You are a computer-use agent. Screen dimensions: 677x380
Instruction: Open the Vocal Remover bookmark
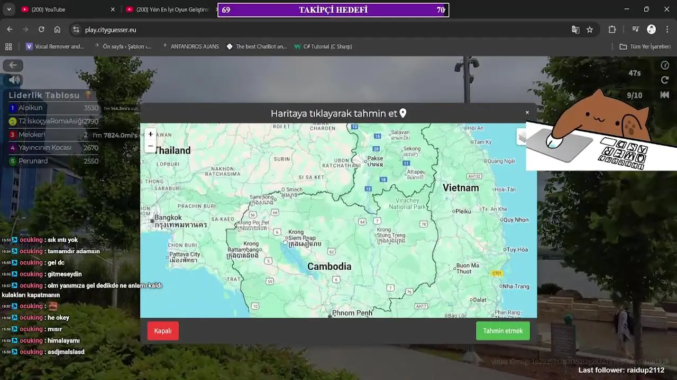pyautogui.click(x=55, y=46)
